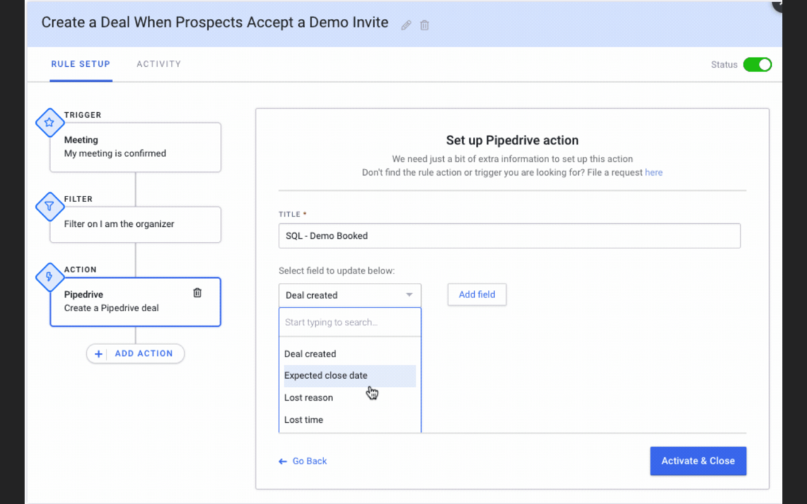Click the Action lightning bolt icon

pyautogui.click(x=49, y=277)
